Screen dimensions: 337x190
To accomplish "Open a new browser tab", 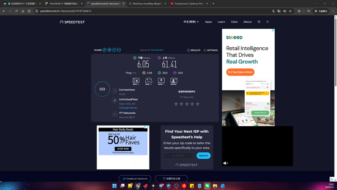I will click(214, 4).
